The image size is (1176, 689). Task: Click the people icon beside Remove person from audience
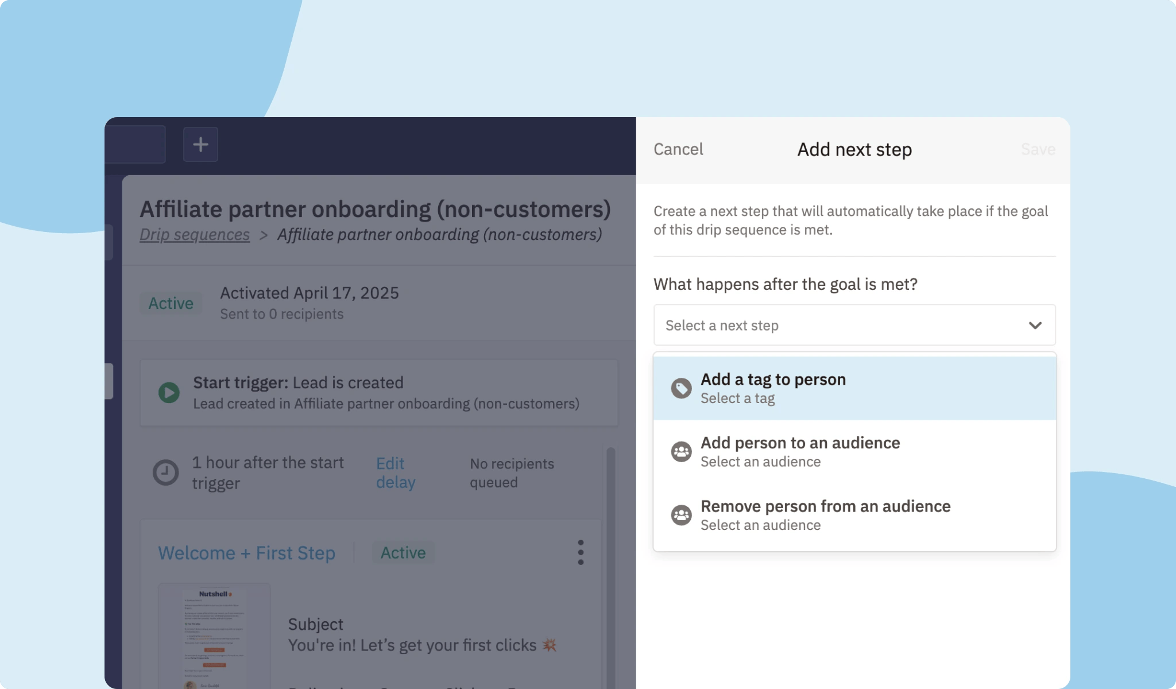click(681, 515)
